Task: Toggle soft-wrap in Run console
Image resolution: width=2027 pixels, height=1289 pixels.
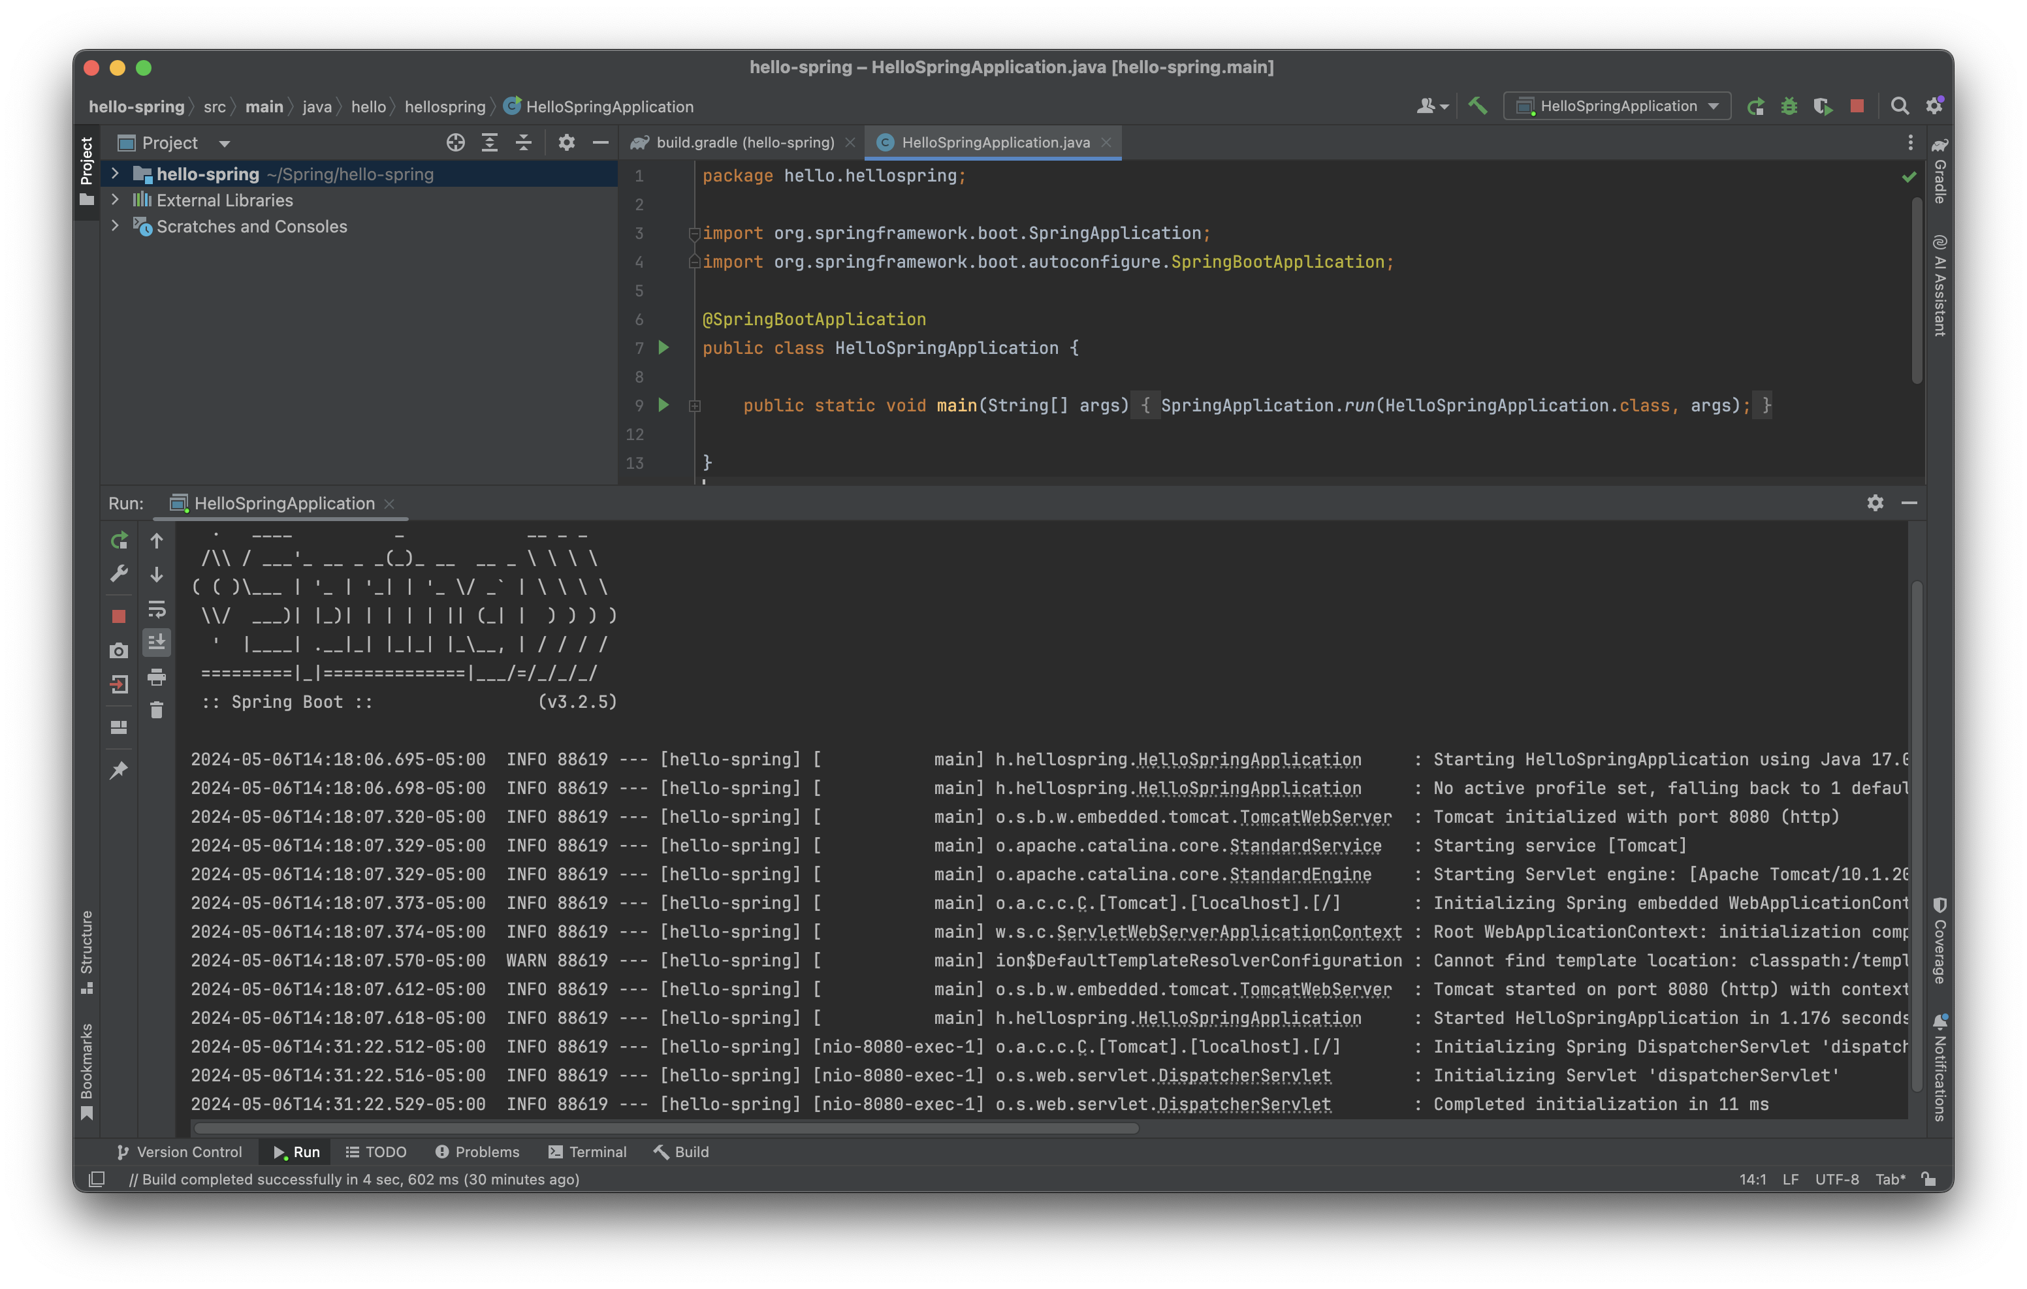Action: click(157, 609)
